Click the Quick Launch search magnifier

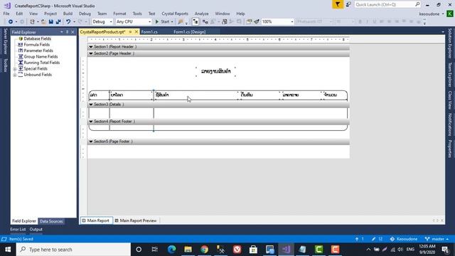[417, 4]
